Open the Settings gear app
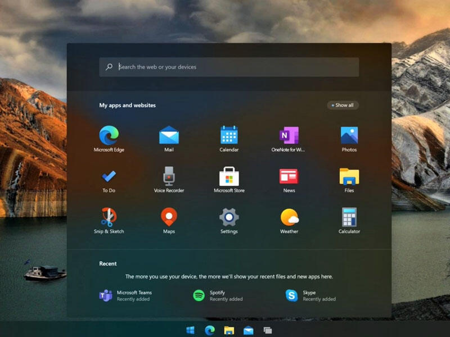 pos(229,217)
